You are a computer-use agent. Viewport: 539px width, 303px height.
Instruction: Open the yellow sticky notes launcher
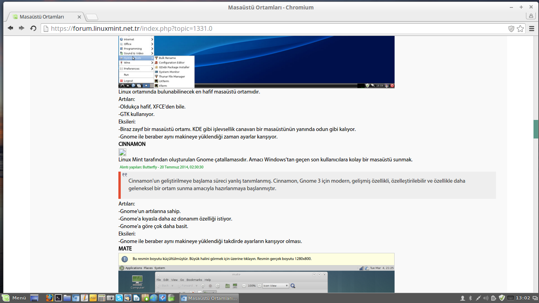[x=93, y=298]
